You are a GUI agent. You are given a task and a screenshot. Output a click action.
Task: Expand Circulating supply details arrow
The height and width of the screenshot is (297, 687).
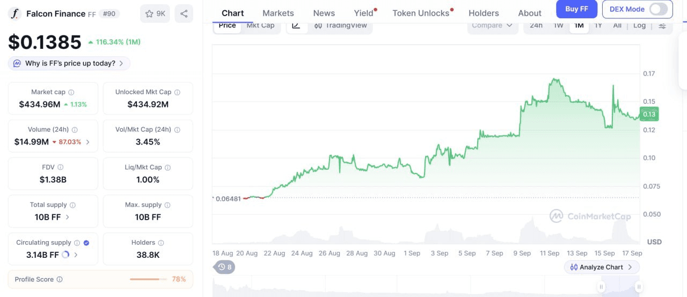click(76, 255)
